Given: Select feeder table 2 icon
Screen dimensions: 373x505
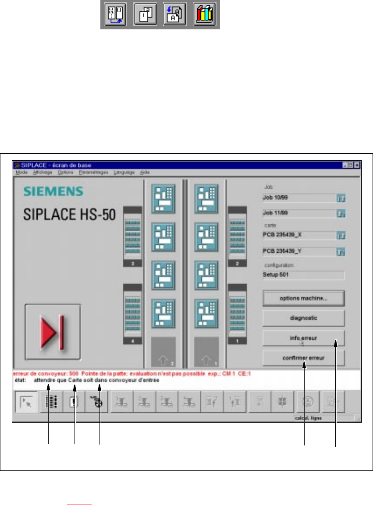Looking at the screenshot, I should tap(237, 237).
